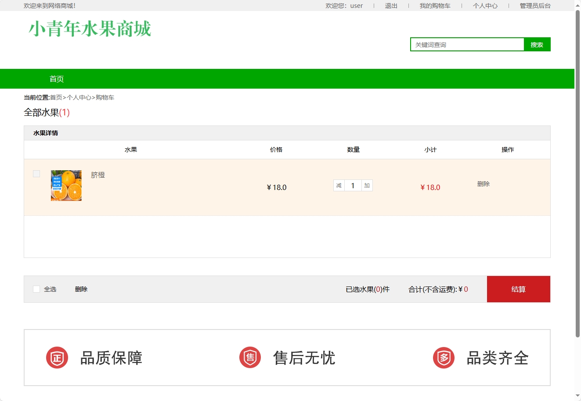Screen dimensions: 581x401
Task: Click the quantity number input box
Action: click(x=353, y=185)
